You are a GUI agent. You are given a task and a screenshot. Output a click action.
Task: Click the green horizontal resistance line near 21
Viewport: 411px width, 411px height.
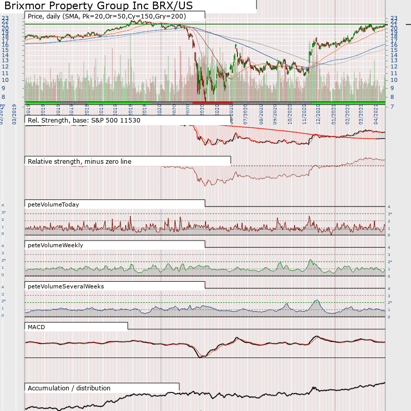point(205,24)
